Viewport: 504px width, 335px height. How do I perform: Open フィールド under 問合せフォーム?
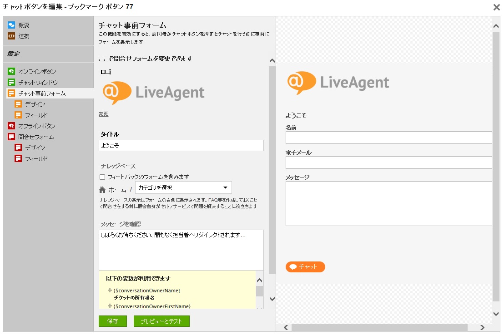tap(36, 158)
